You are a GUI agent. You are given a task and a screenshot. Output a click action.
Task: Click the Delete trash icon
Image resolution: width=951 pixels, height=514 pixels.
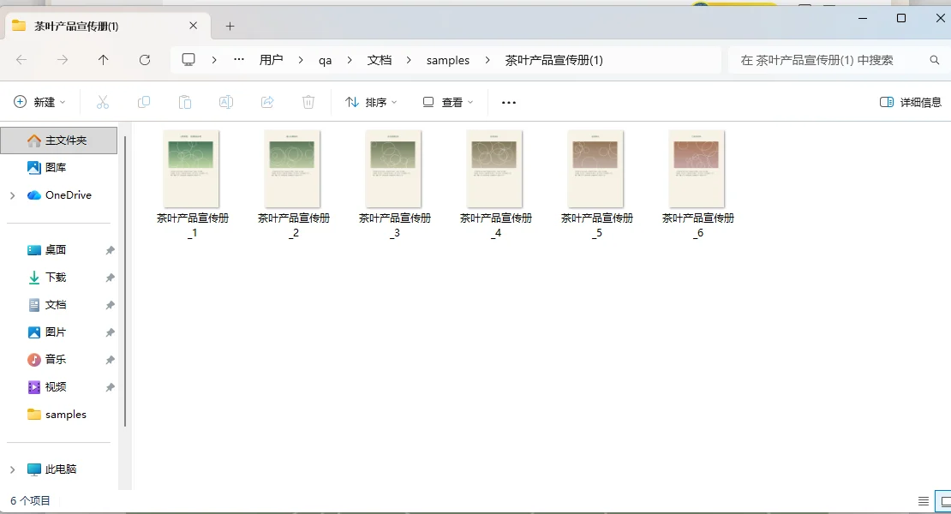[x=308, y=103]
